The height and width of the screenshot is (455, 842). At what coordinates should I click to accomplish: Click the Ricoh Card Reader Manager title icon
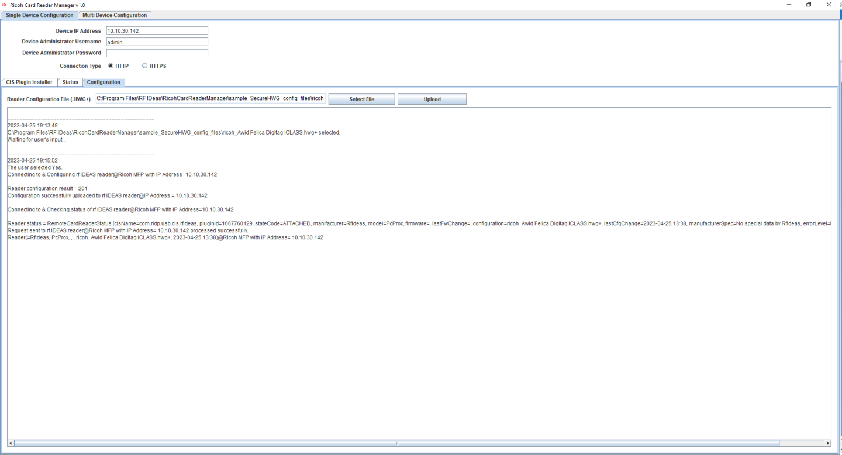5,5
